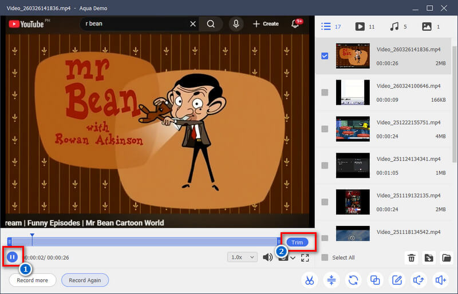
Task: Check Video_251222155751.mp4 checkbox
Action: 325,129
